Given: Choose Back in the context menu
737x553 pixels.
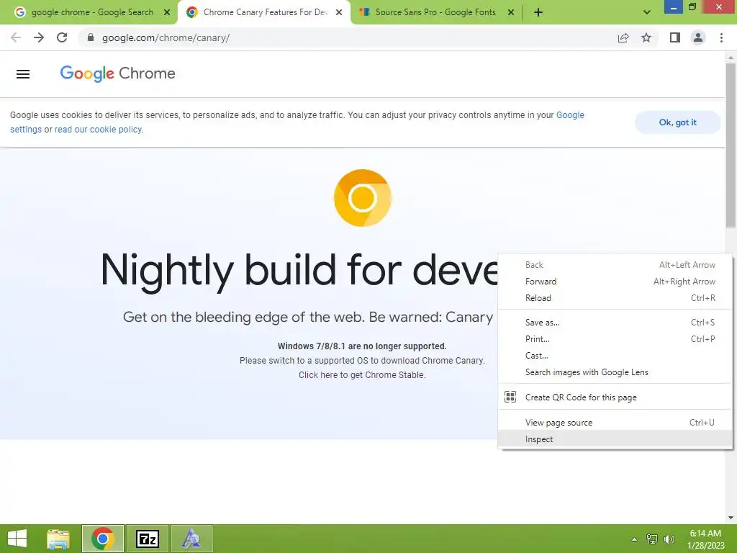Looking at the screenshot, I should click(615, 265).
